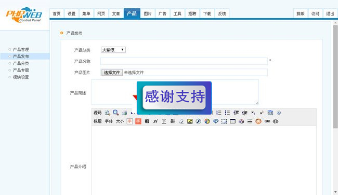The width and height of the screenshot is (338, 195).
Task: Insert special character cube icon
Action: coord(241,121)
